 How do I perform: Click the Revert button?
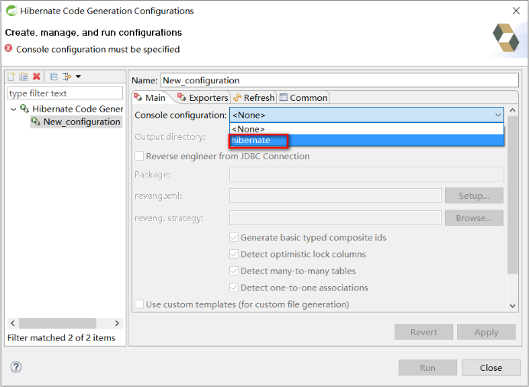click(424, 332)
